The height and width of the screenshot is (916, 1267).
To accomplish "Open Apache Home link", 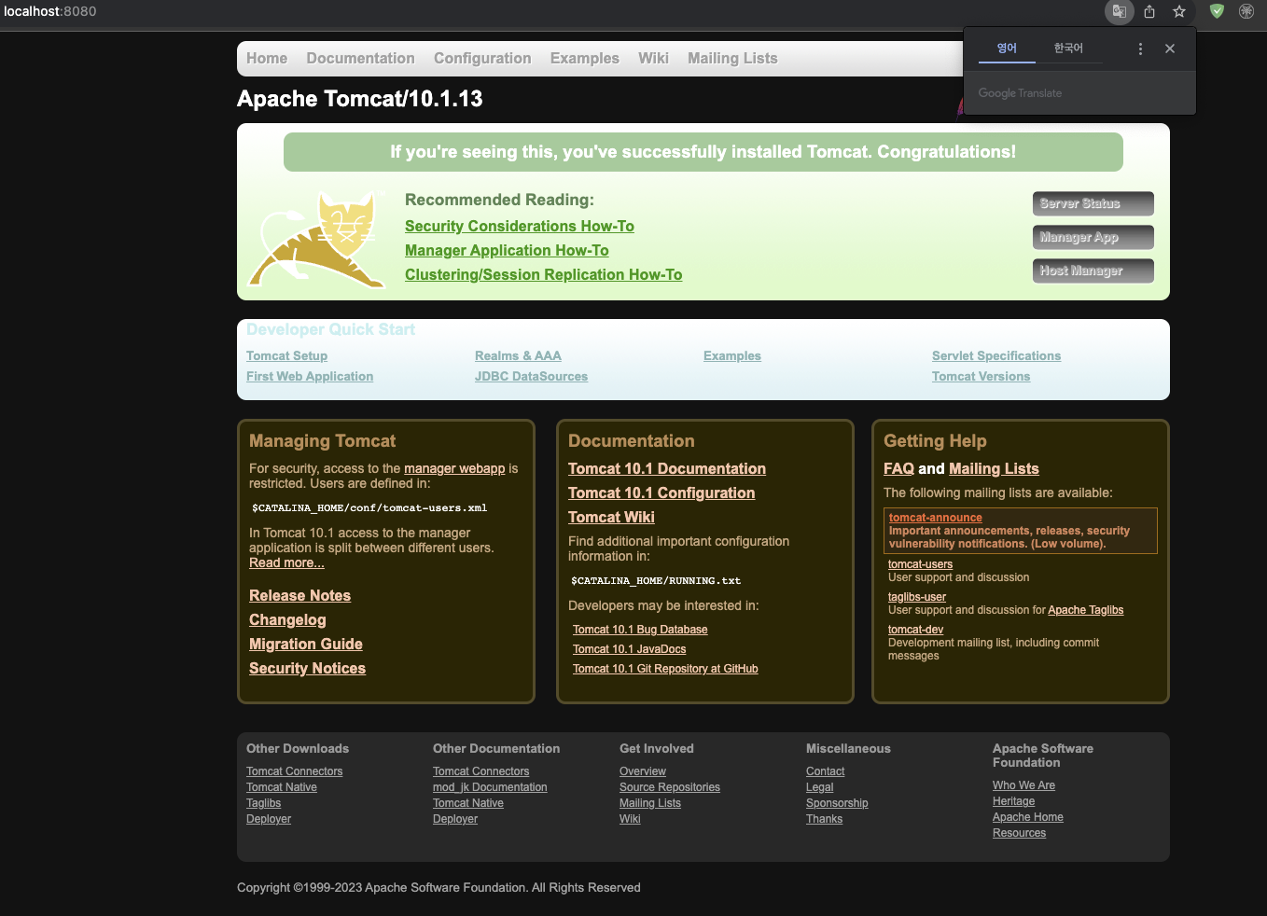I will point(1027,817).
